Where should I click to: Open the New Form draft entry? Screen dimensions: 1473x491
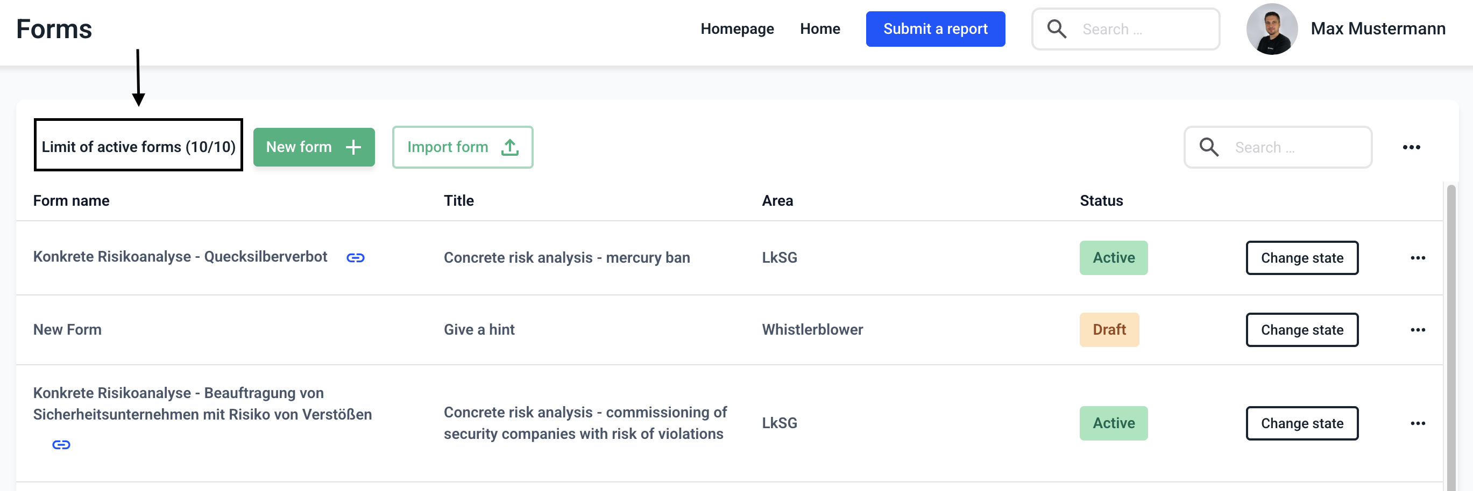(x=67, y=330)
